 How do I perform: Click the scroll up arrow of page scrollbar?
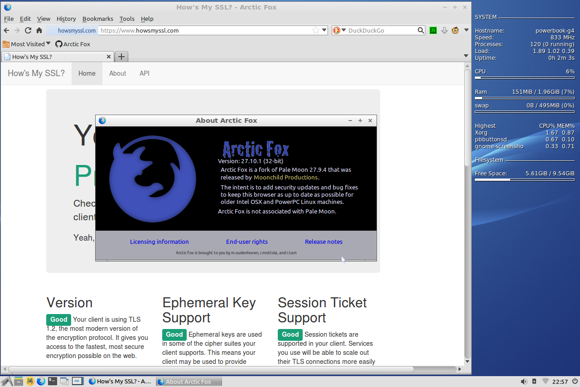(x=468, y=65)
